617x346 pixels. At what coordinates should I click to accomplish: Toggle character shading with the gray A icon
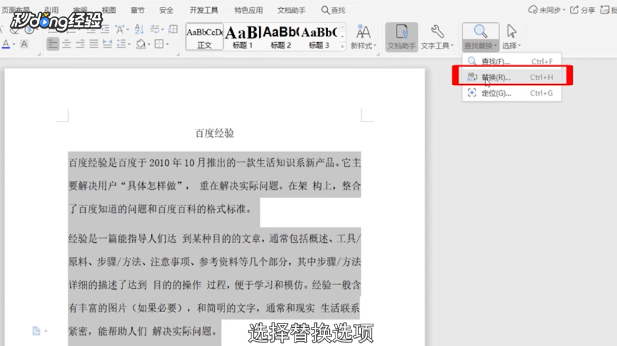24,44
